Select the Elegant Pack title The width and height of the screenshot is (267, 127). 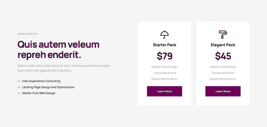click(x=223, y=45)
